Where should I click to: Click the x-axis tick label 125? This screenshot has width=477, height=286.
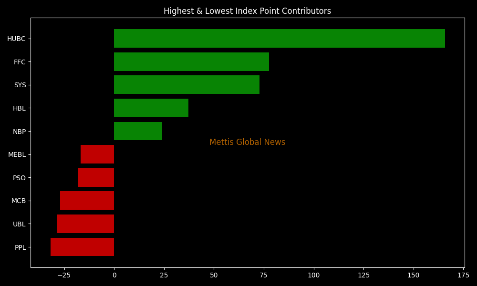(363, 276)
